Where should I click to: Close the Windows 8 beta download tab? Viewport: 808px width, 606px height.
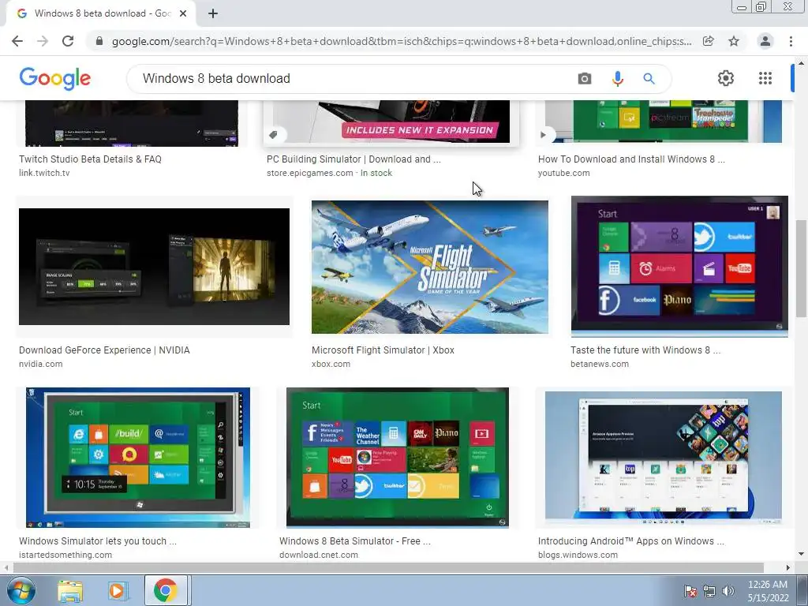coord(183,13)
